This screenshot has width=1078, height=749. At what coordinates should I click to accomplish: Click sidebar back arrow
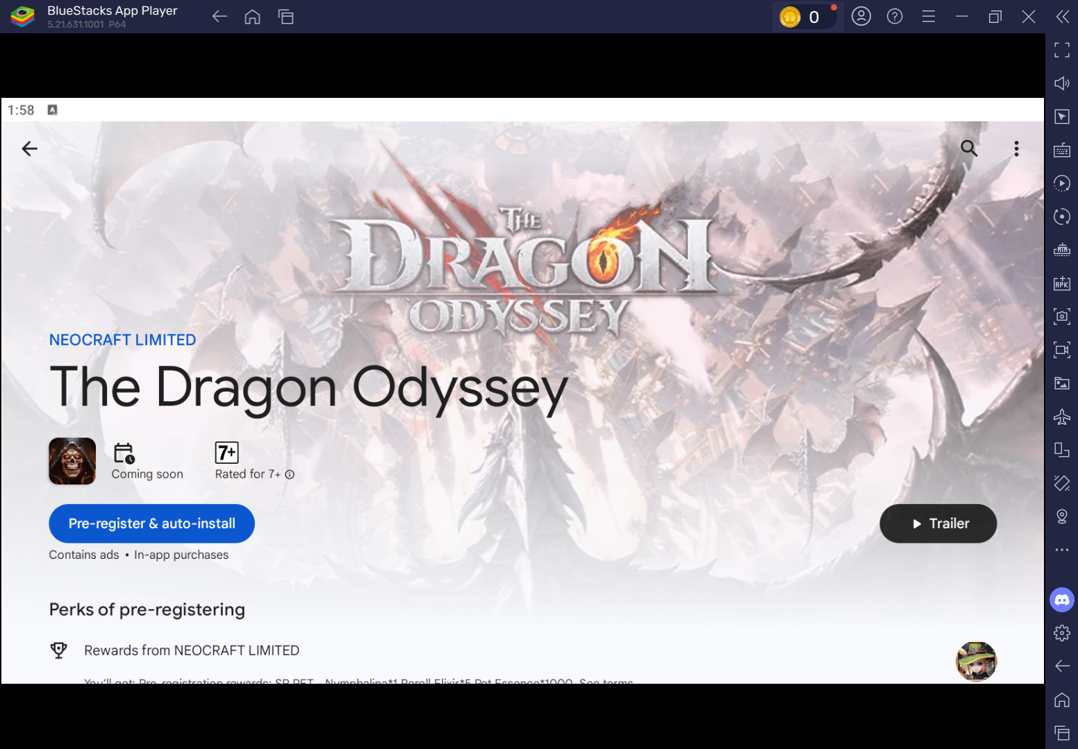click(1061, 666)
